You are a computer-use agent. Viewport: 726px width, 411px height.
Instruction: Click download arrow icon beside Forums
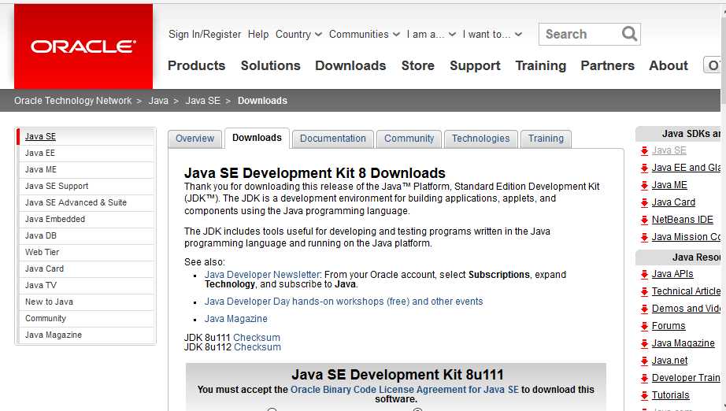pyautogui.click(x=644, y=326)
